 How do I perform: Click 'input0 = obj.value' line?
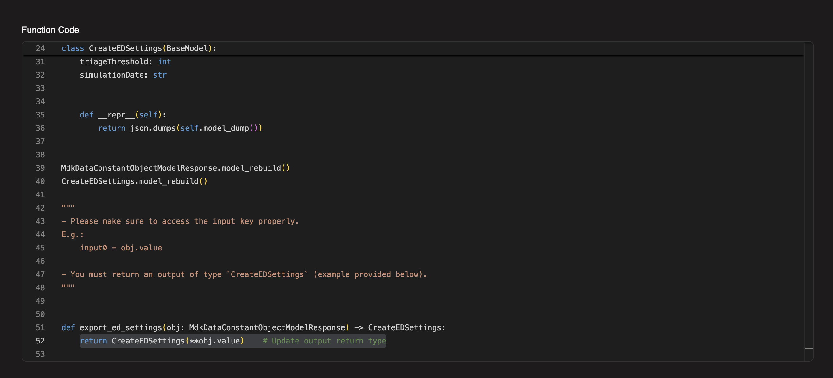(121, 248)
